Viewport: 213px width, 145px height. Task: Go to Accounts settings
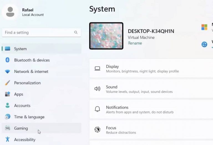[22, 106]
